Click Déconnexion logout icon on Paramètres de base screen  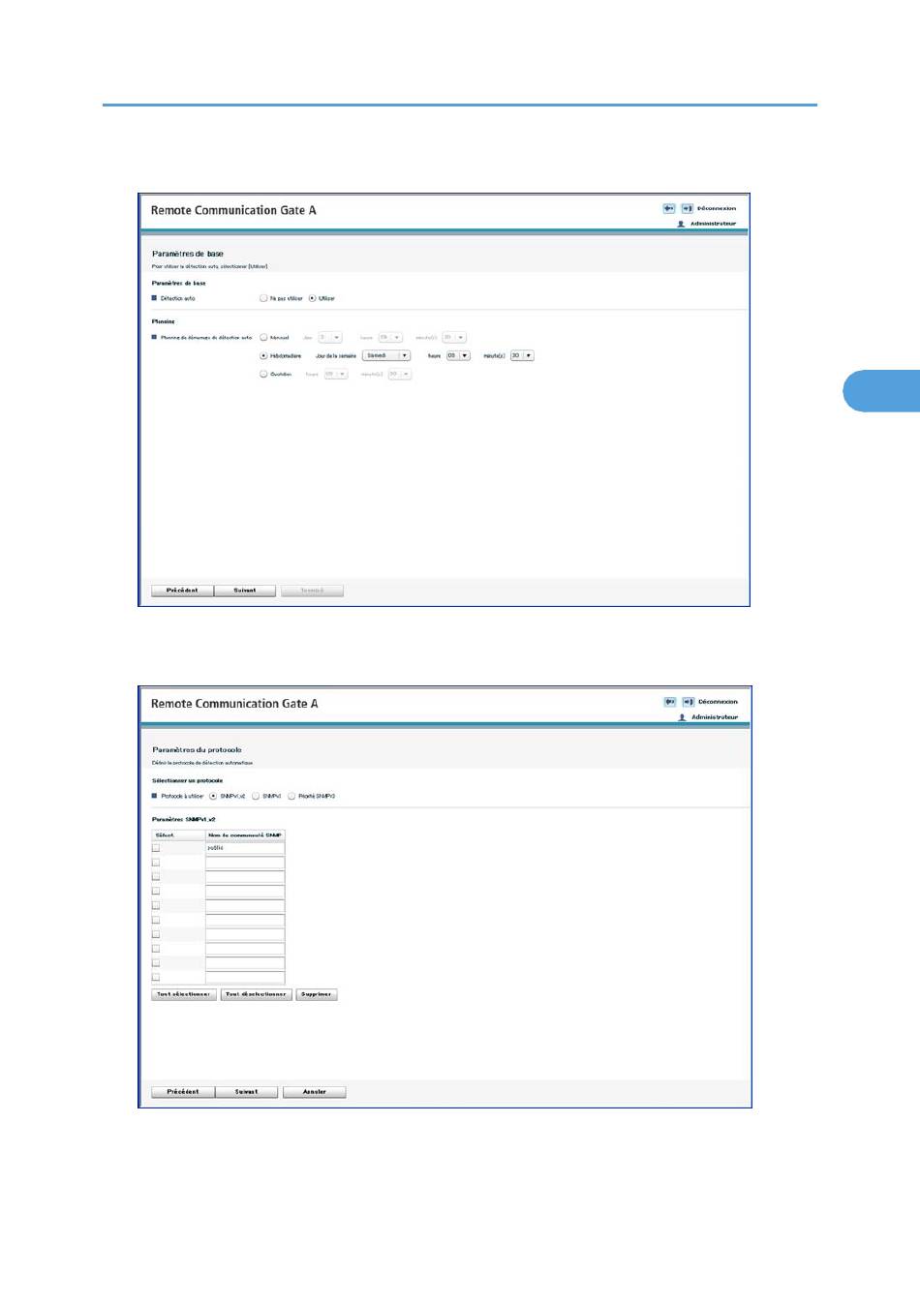tap(687, 208)
